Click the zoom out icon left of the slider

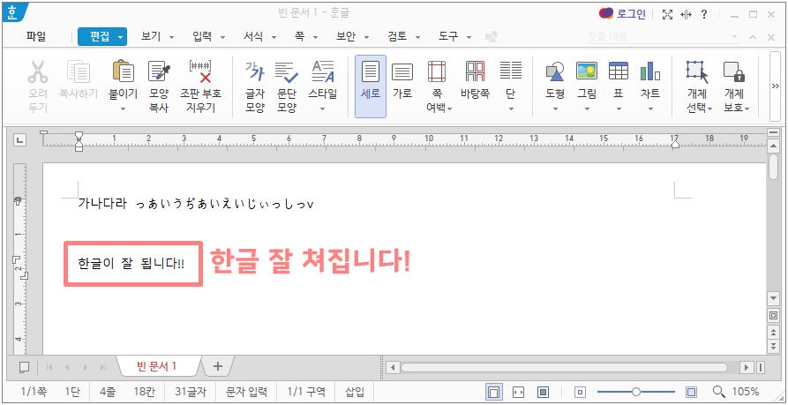pyautogui.click(x=581, y=392)
